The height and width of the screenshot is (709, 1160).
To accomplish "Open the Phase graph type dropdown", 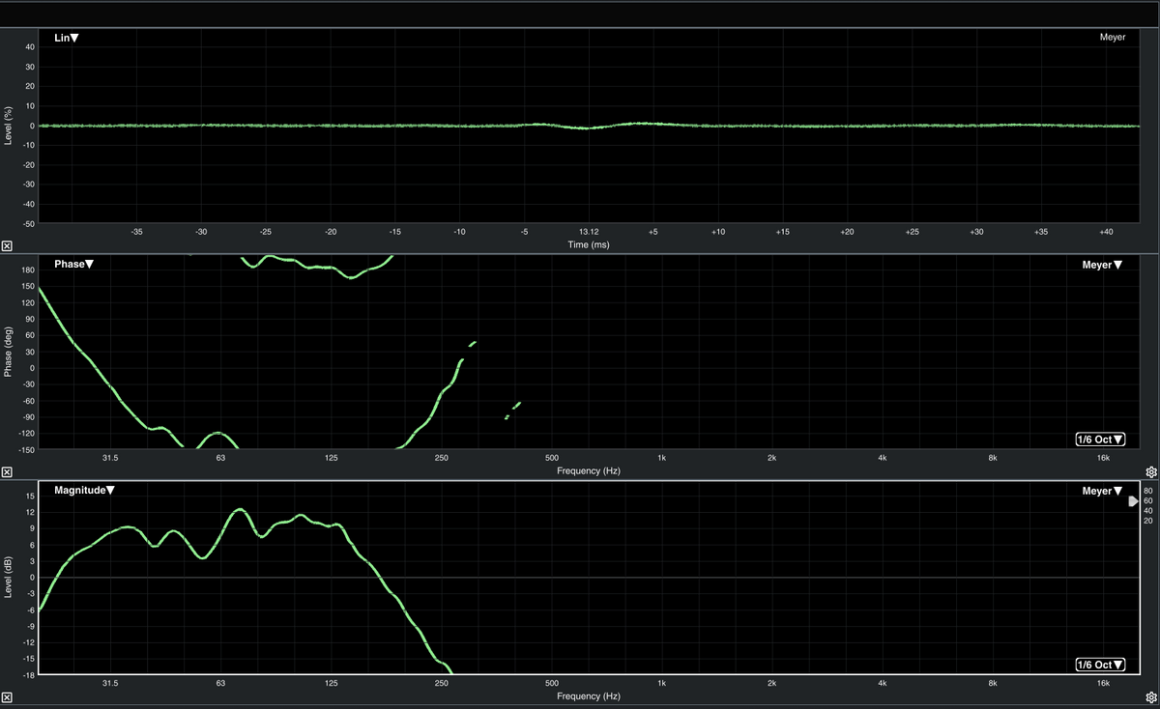I will click(x=74, y=264).
